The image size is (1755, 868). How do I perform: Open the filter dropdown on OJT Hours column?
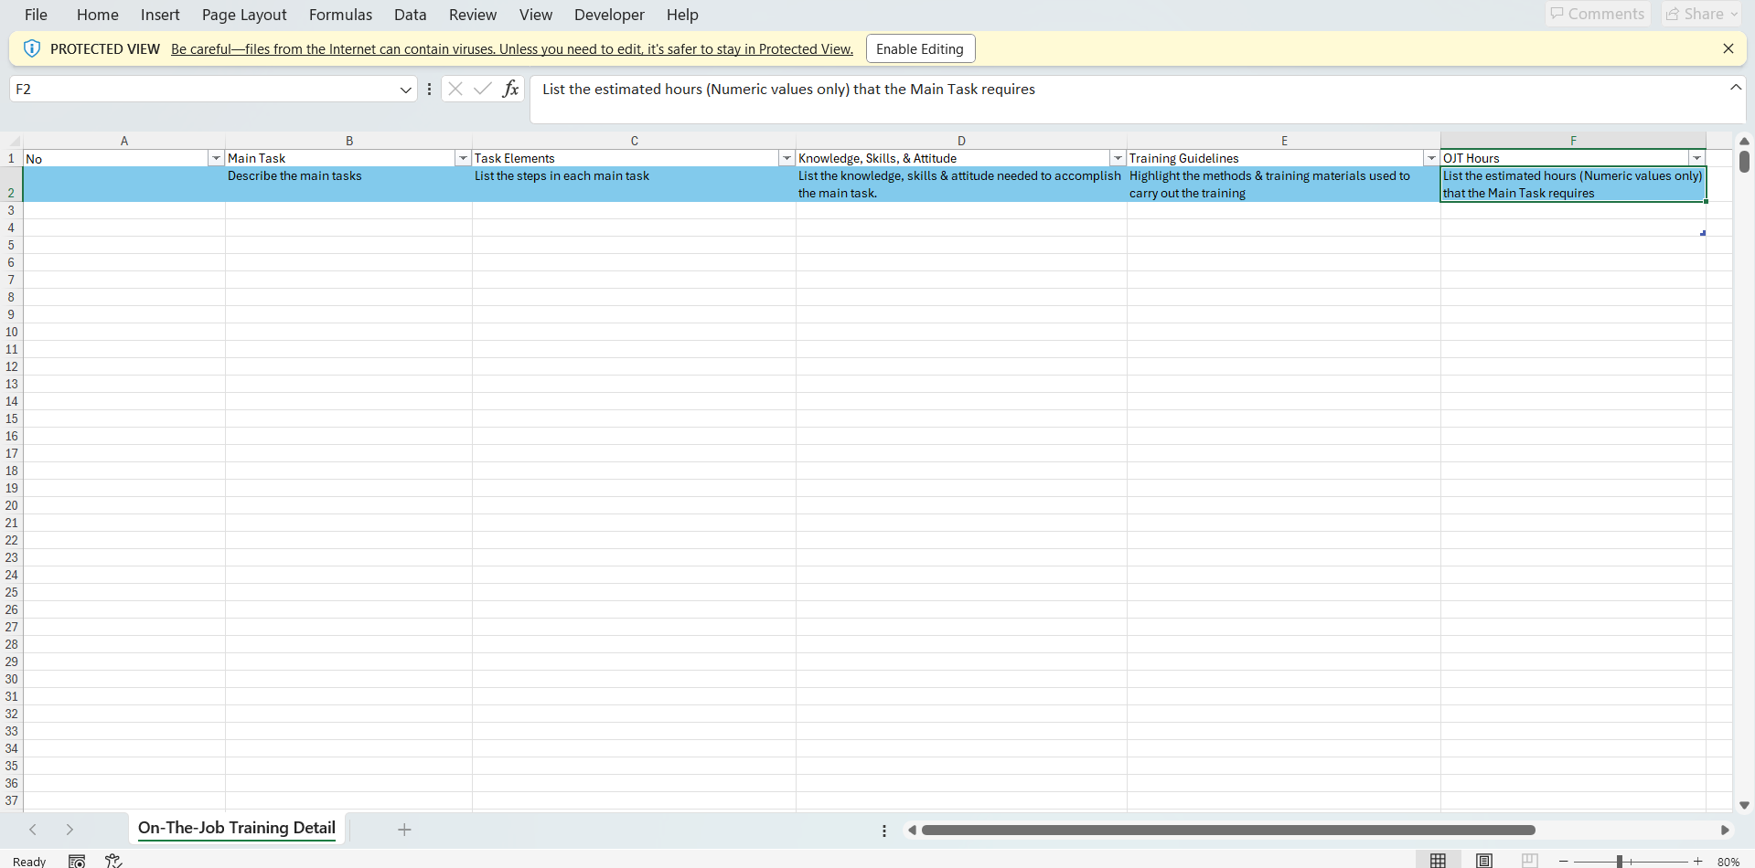pos(1696,157)
